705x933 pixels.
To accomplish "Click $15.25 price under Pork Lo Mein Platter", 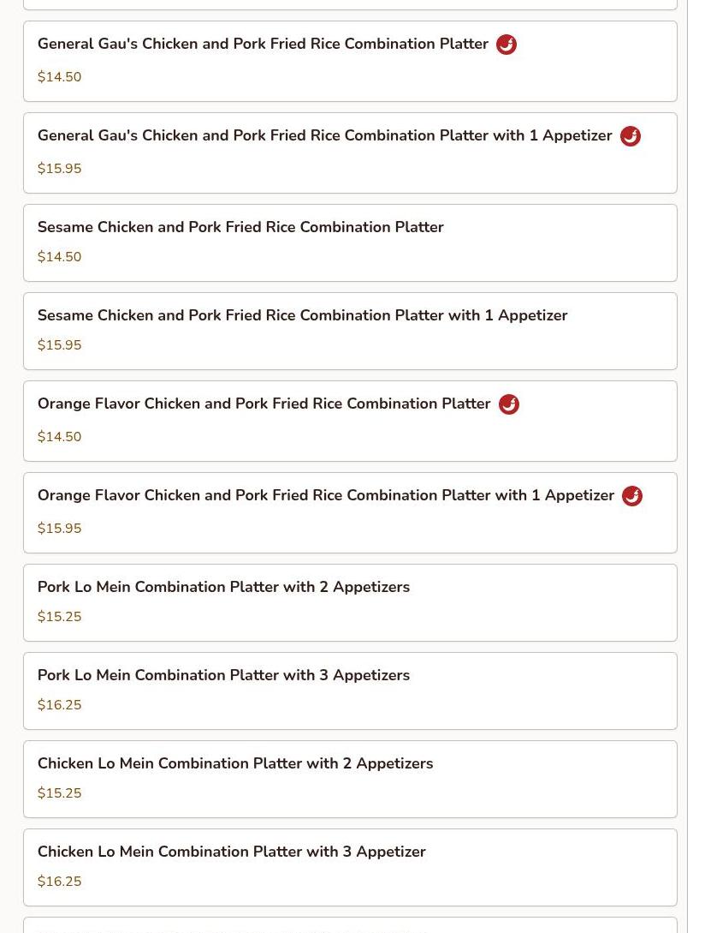I will coord(60,617).
